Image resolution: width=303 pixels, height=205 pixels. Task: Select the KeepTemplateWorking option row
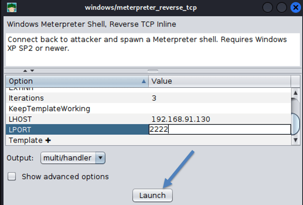point(49,108)
